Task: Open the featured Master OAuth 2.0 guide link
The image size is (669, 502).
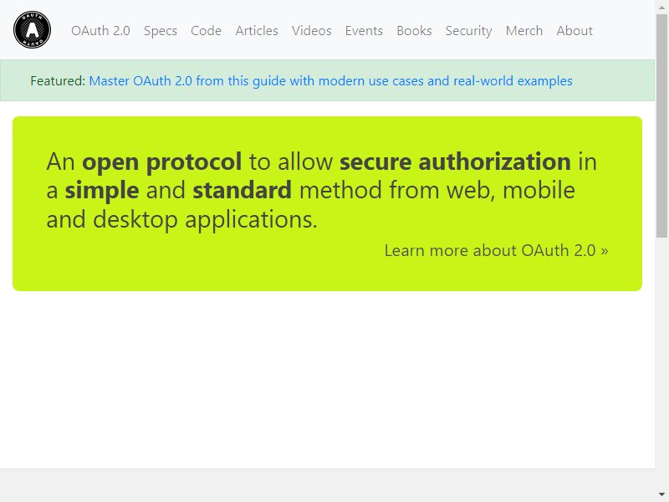Action: pyautogui.click(x=330, y=81)
